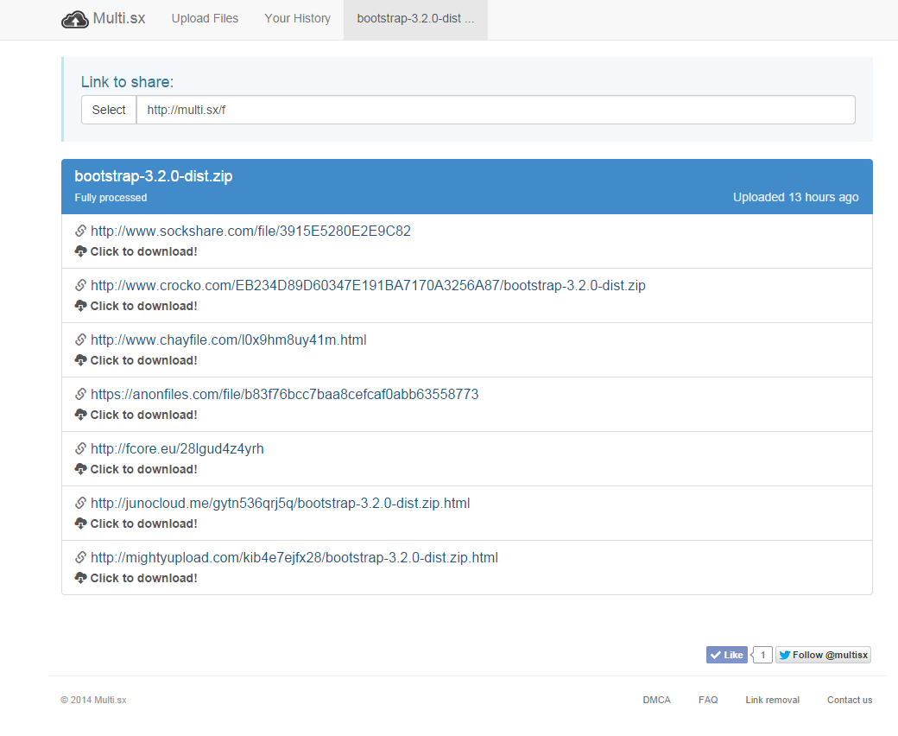Viewport: 898px width, 736px height.
Task: Click the Multi.sx cloud logo icon
Action: (x=75, y=19)
